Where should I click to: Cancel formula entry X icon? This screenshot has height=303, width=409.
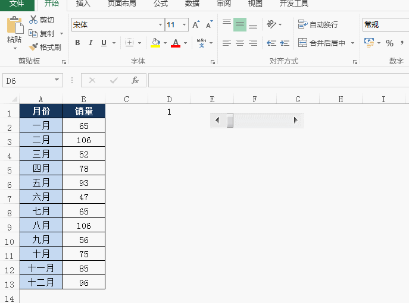tap(92, 80)
